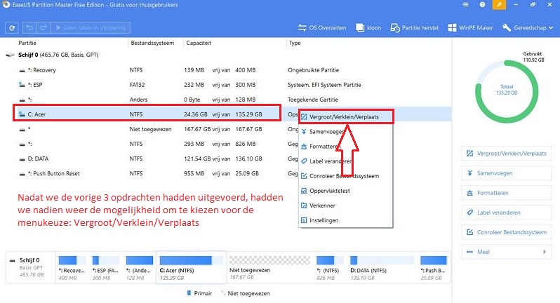560x303 pixels.
Task: Click the Samenvoegen icon in right panel
Action: point(469,173)
